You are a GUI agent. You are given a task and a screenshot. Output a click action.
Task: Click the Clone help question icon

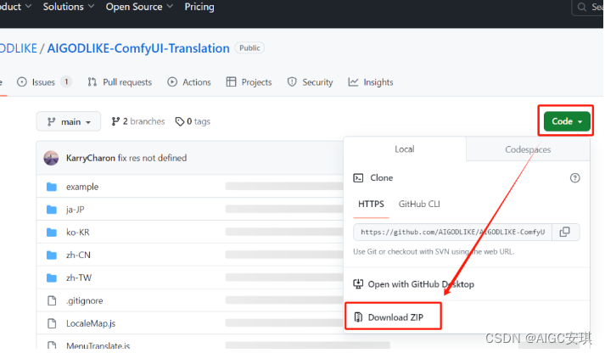(x=575, y=178)
